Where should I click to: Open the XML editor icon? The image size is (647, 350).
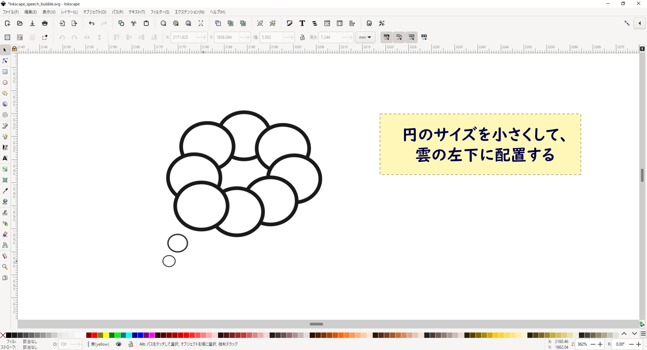coord(327,23)
